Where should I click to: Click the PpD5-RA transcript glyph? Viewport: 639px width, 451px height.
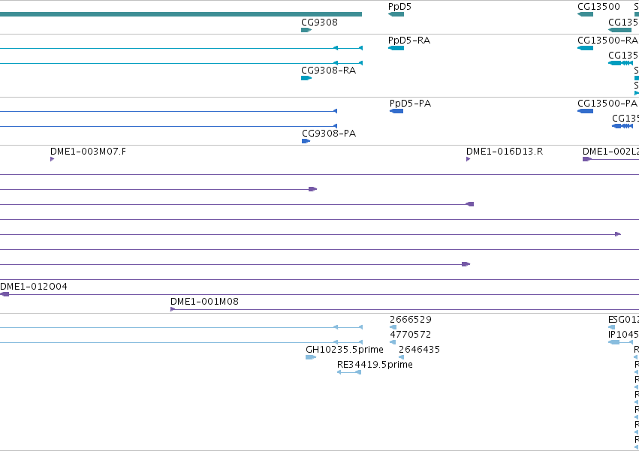[396, 48]
